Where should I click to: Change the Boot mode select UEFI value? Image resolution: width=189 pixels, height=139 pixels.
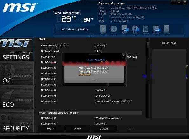tap(98, 51)
